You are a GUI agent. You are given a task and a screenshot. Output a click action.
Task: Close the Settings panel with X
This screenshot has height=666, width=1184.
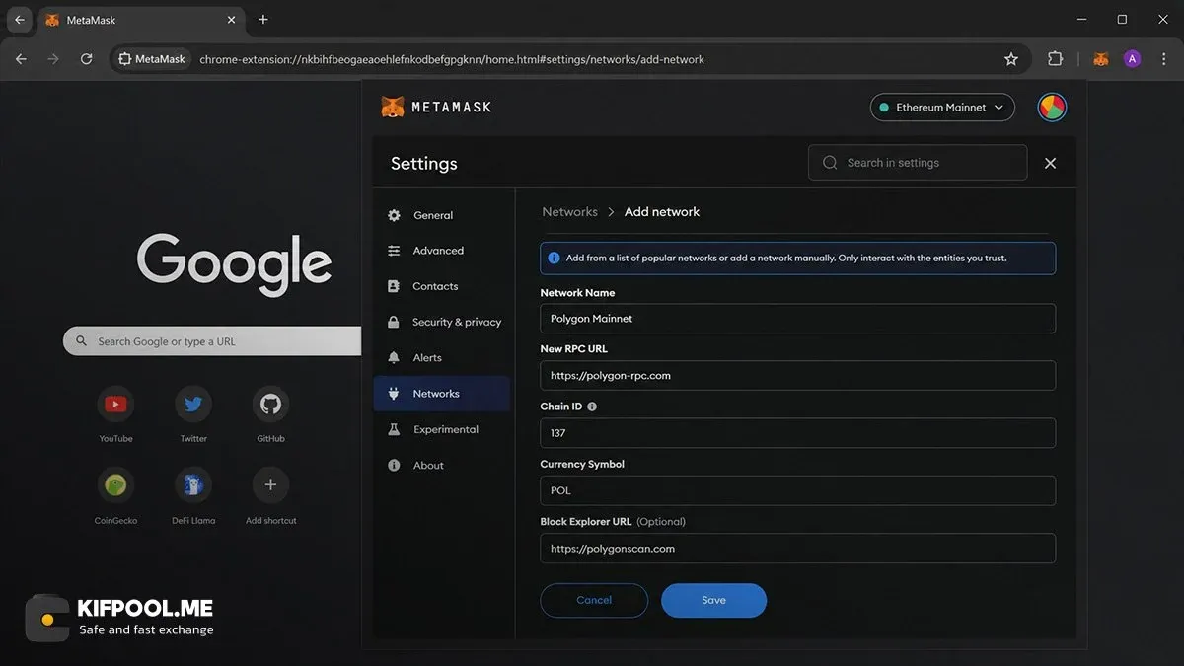(1050, 163)
